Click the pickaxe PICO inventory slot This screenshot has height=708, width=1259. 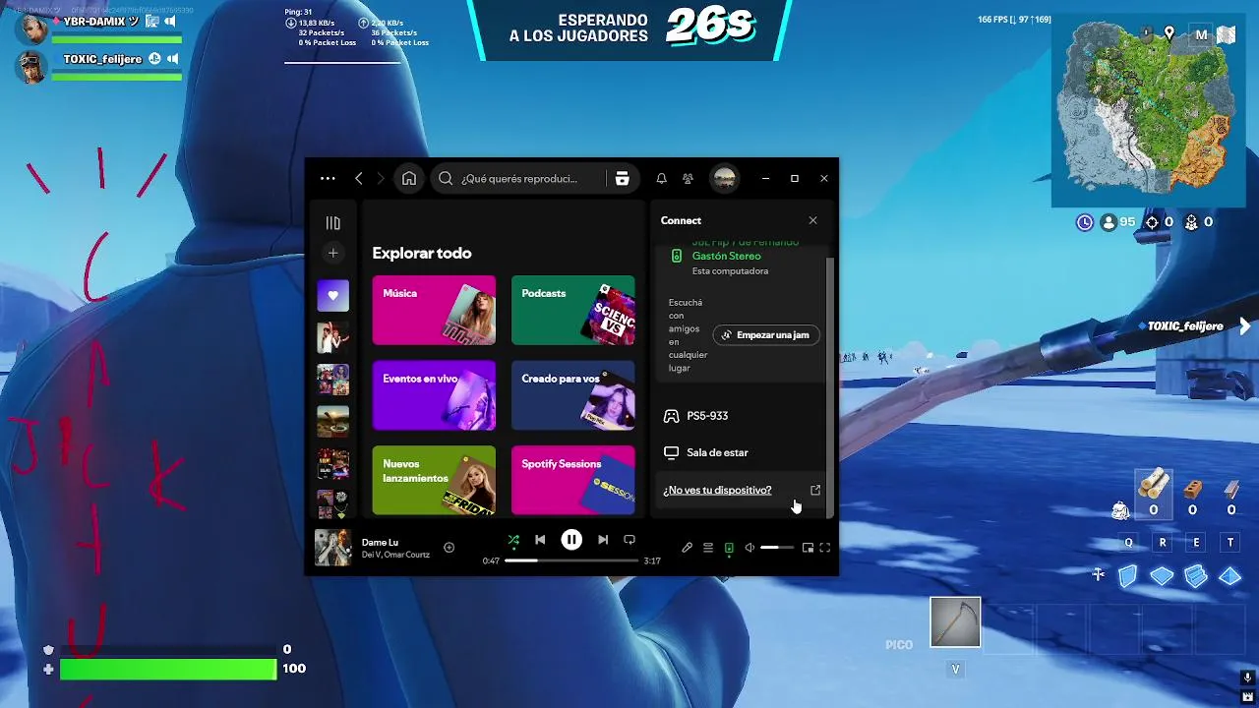click(x=955, y=622)
